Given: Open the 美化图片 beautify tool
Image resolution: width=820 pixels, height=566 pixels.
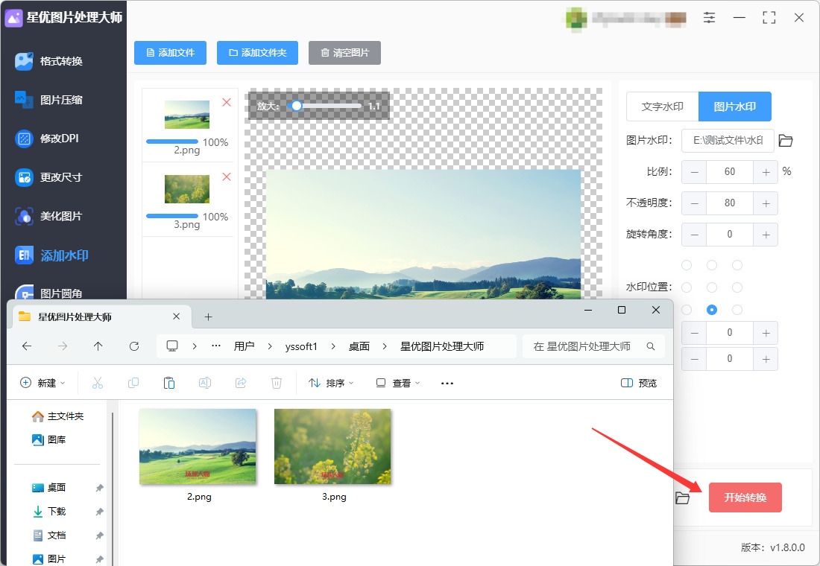Looking at the screenshot, I should click(x=50, y=216).
